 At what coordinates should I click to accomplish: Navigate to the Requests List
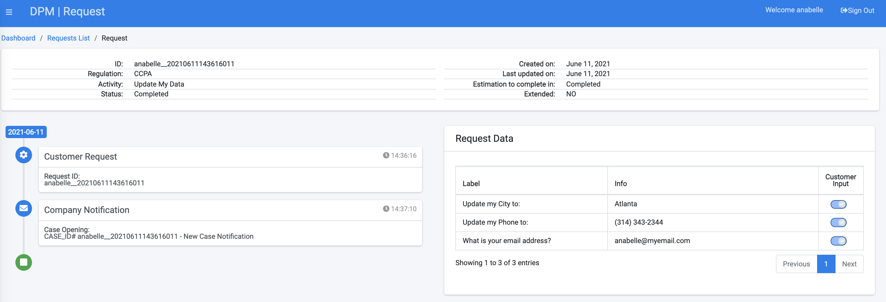click(68, 38)
